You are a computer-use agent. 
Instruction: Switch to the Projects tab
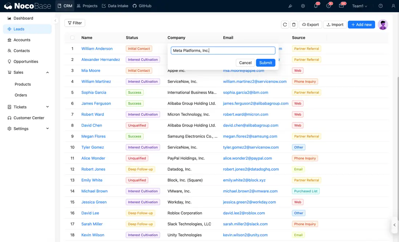(87, 6)
